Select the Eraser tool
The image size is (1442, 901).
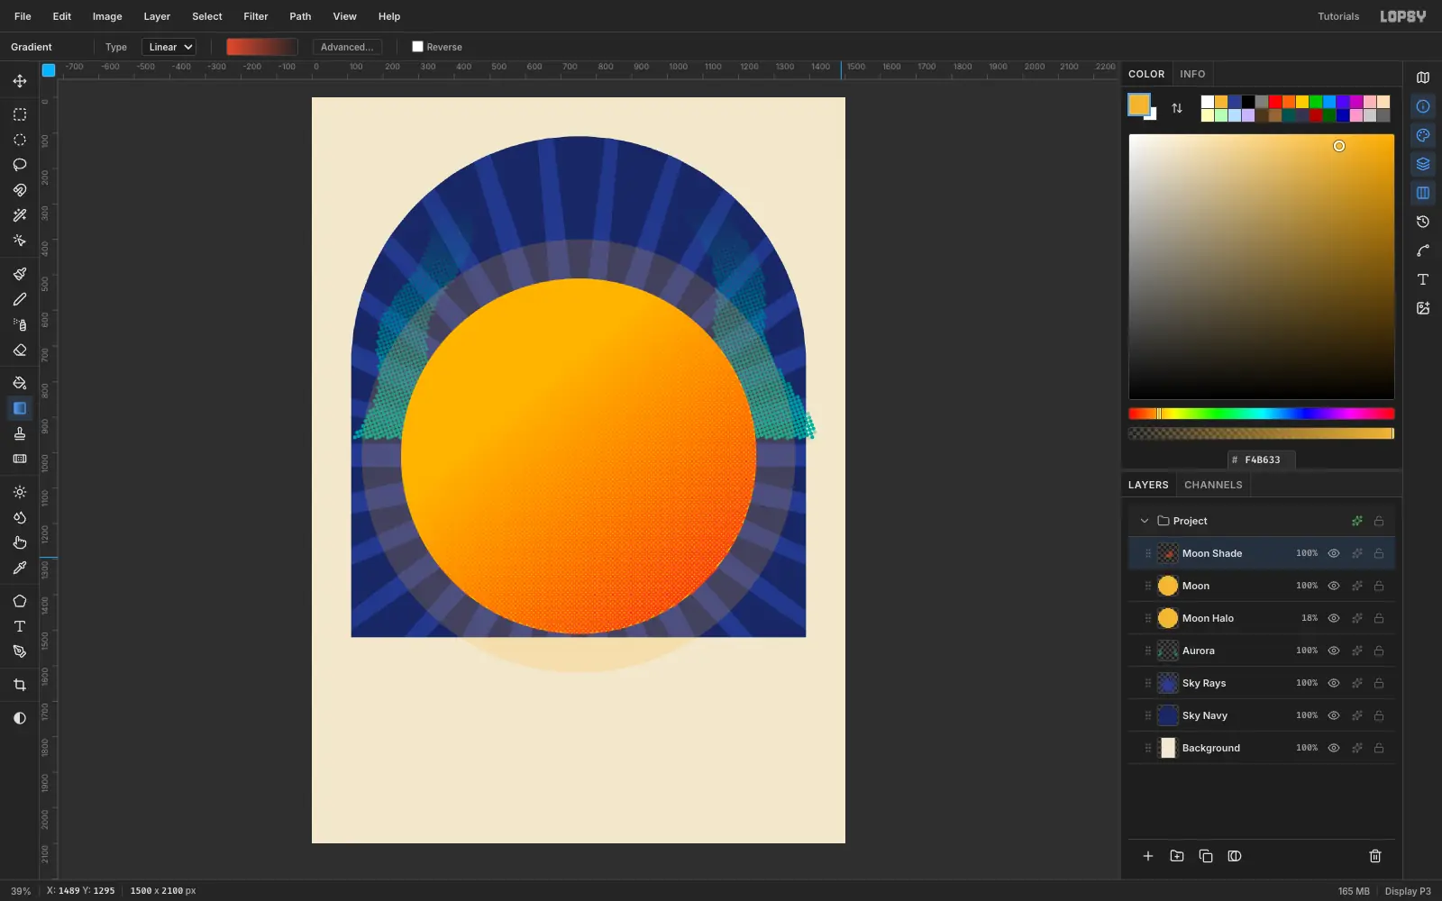pyautogui.click(x=19, y=350)
